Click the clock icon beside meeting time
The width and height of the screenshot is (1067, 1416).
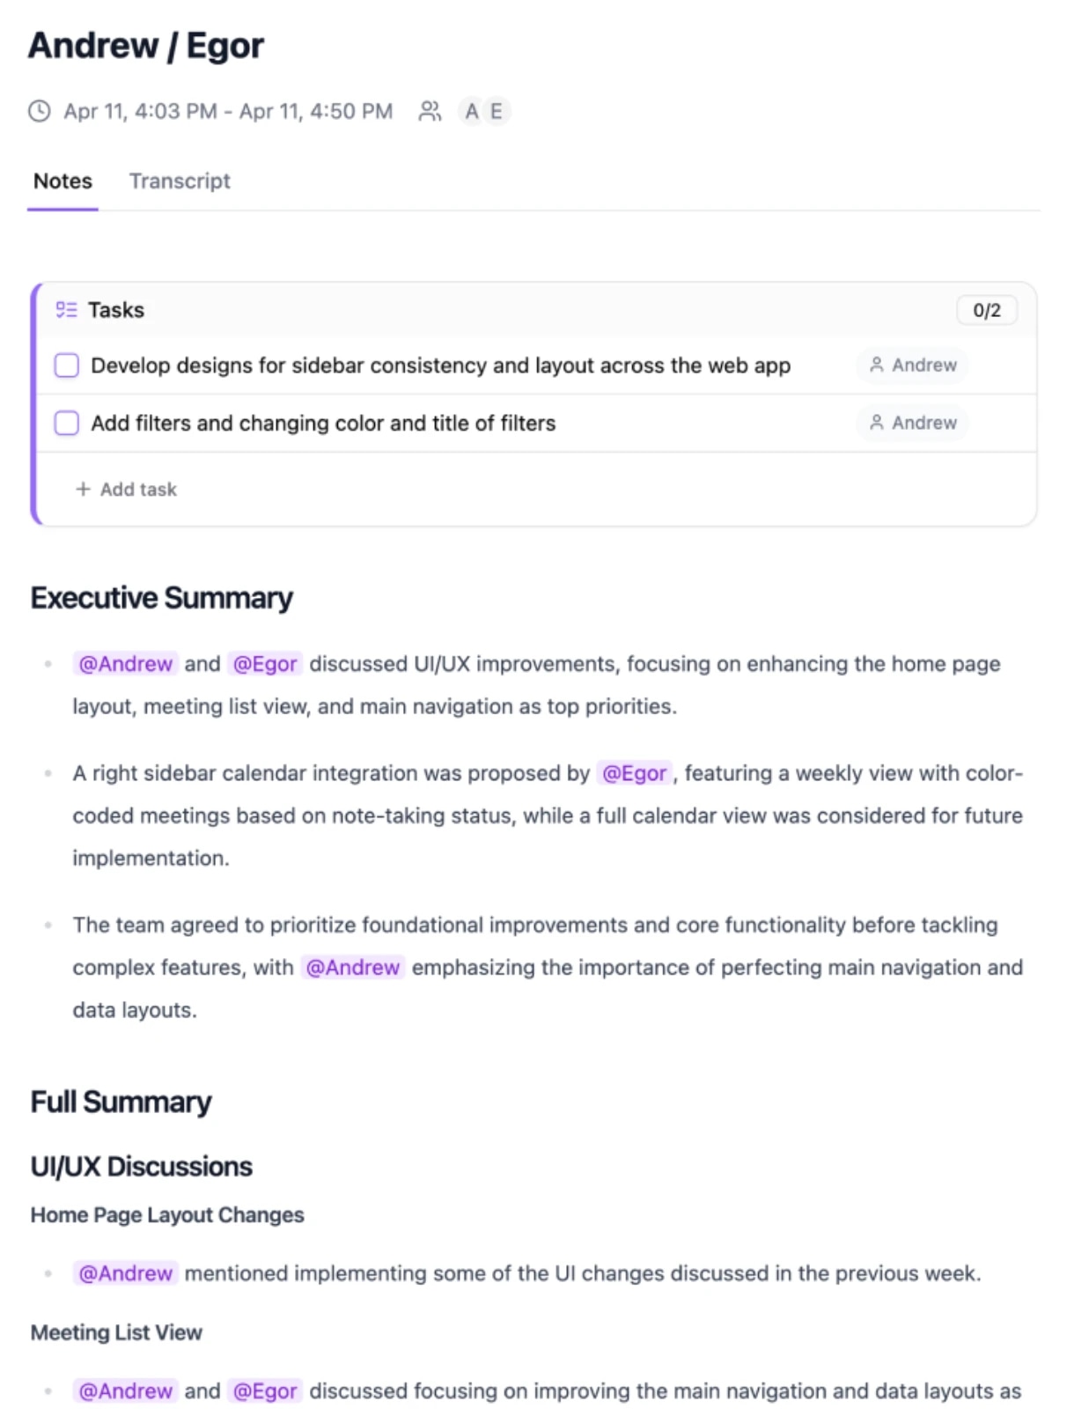pyautogui.click(x=40, y=111)
